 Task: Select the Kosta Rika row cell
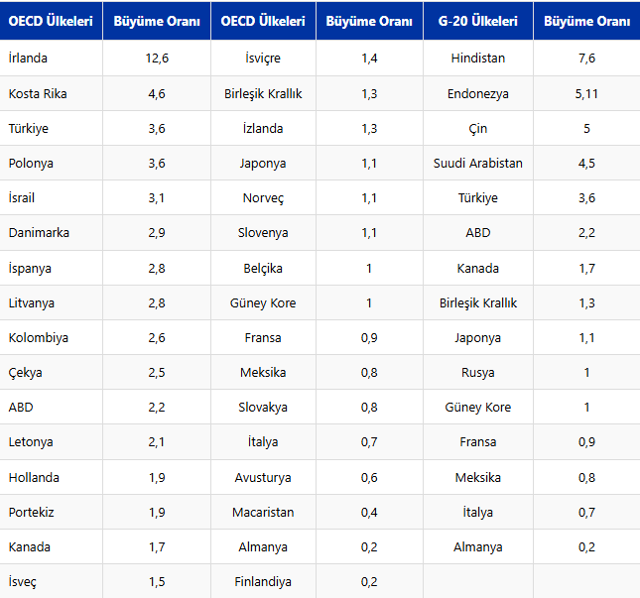click(38, 94)
